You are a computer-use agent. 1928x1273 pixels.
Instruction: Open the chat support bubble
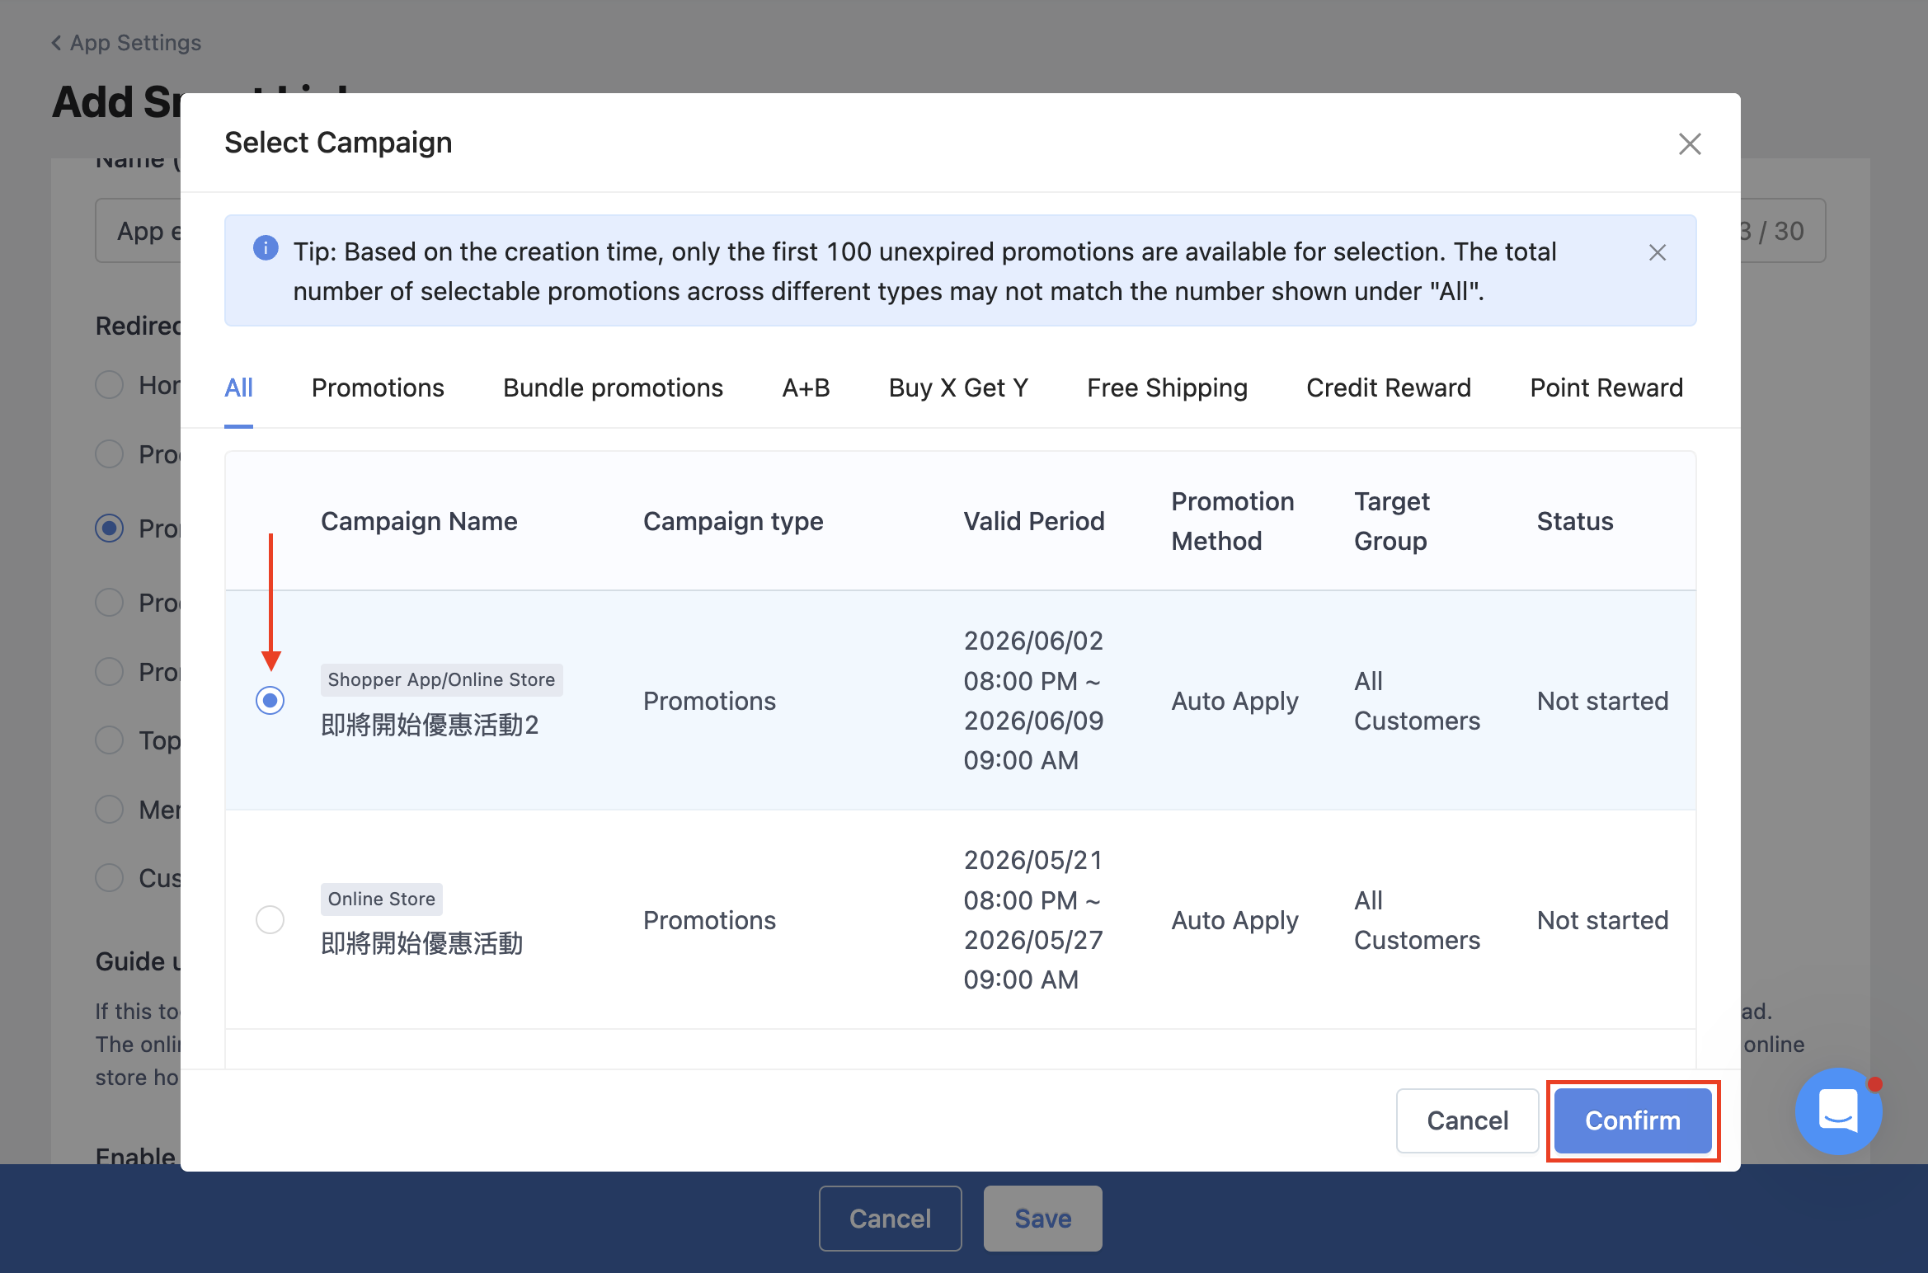[1838, 1111]
